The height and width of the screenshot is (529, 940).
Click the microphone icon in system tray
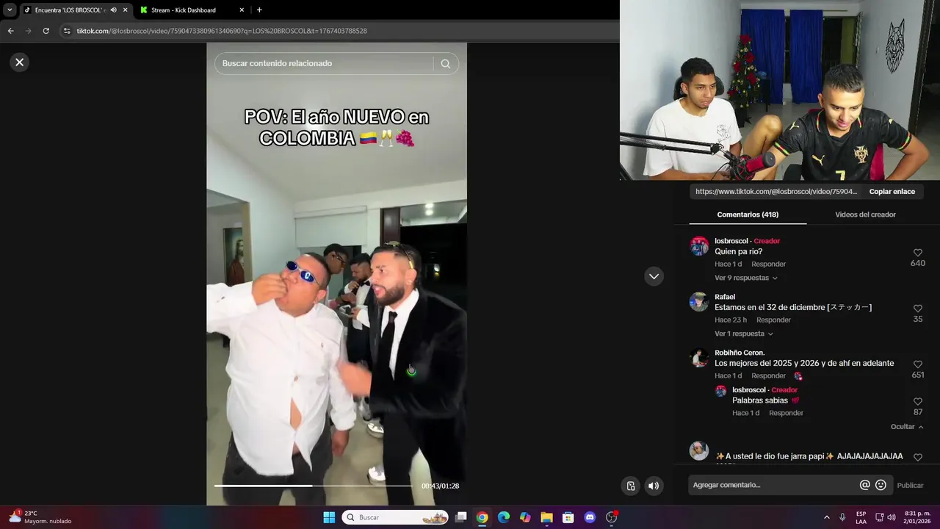[842, 517]
